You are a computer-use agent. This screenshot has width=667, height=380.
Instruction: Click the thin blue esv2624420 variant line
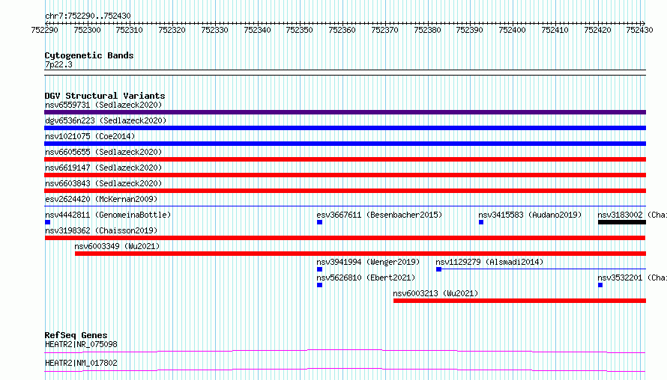[x=345, y=206]
